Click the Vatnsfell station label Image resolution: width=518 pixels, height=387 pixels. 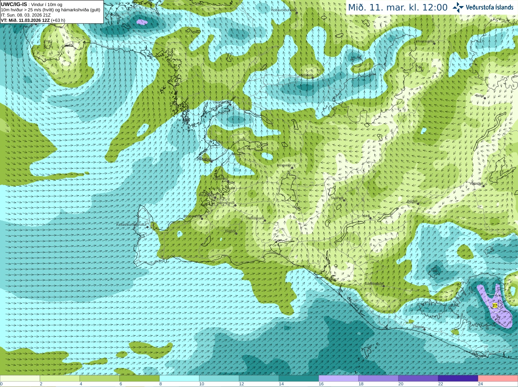[476, 183]
